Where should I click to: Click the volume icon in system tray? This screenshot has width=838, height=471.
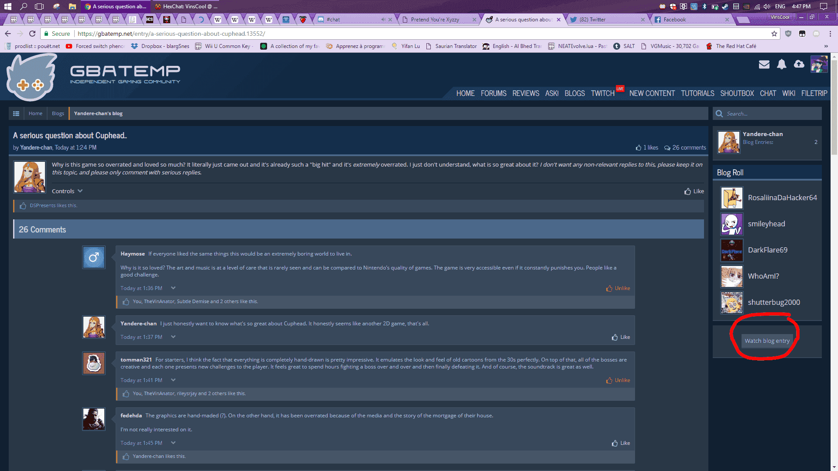pyautogui.click(x=767, y=7)
